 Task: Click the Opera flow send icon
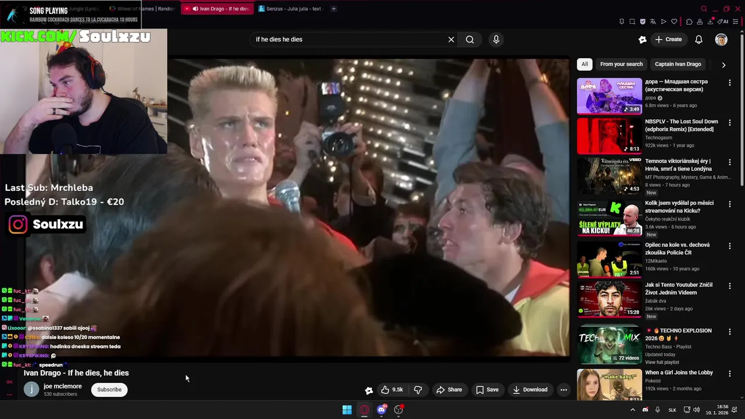pos(664,22)
